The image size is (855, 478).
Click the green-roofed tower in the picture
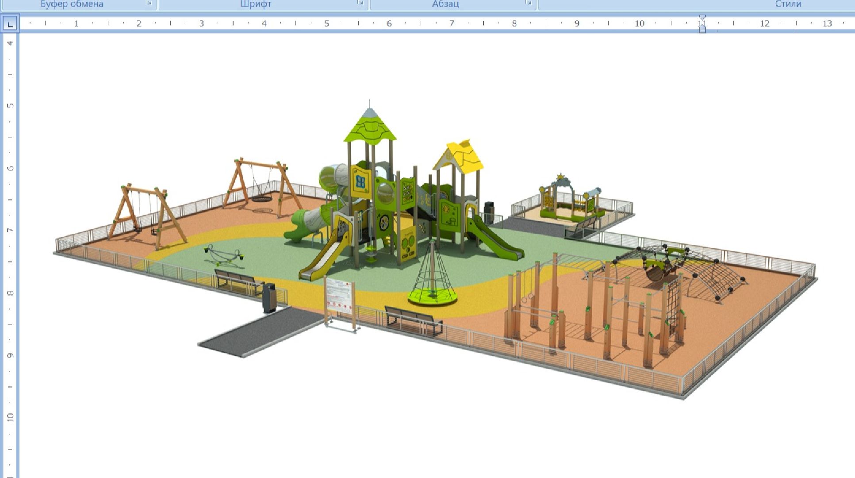pos(370,128)
